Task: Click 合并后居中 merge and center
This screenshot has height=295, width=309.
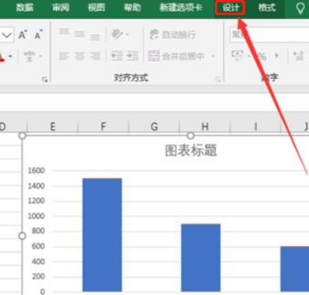Action: pyautogui.click(x=176, y=56)
